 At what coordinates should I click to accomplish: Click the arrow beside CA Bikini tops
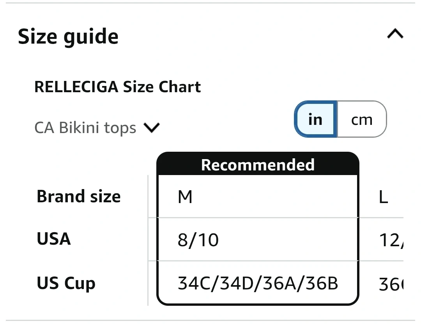click(152, 128)
